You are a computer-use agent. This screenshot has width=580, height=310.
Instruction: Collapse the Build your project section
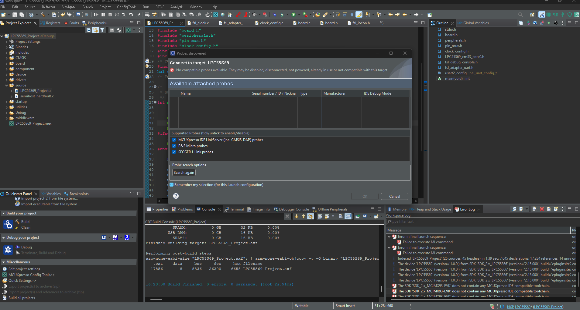click(3, 213)
